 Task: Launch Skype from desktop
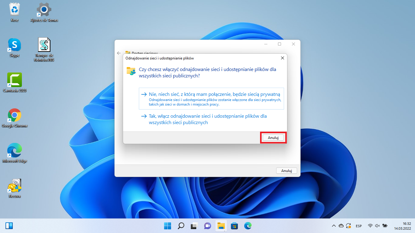click(x=14, y=48)
